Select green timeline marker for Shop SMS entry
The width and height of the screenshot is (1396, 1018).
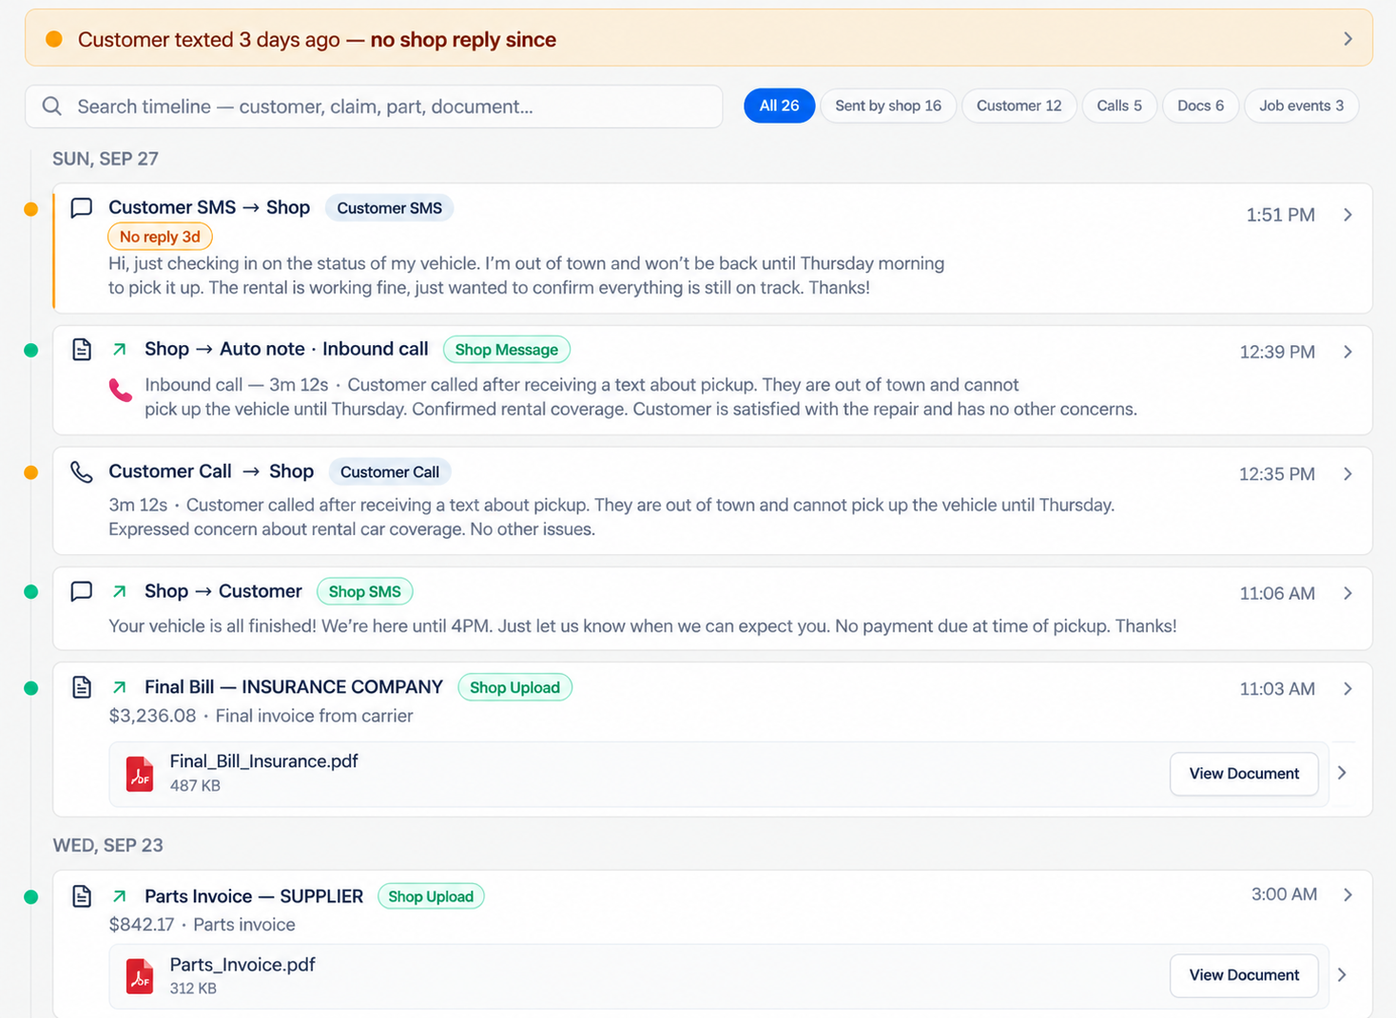tap(31, 592)
